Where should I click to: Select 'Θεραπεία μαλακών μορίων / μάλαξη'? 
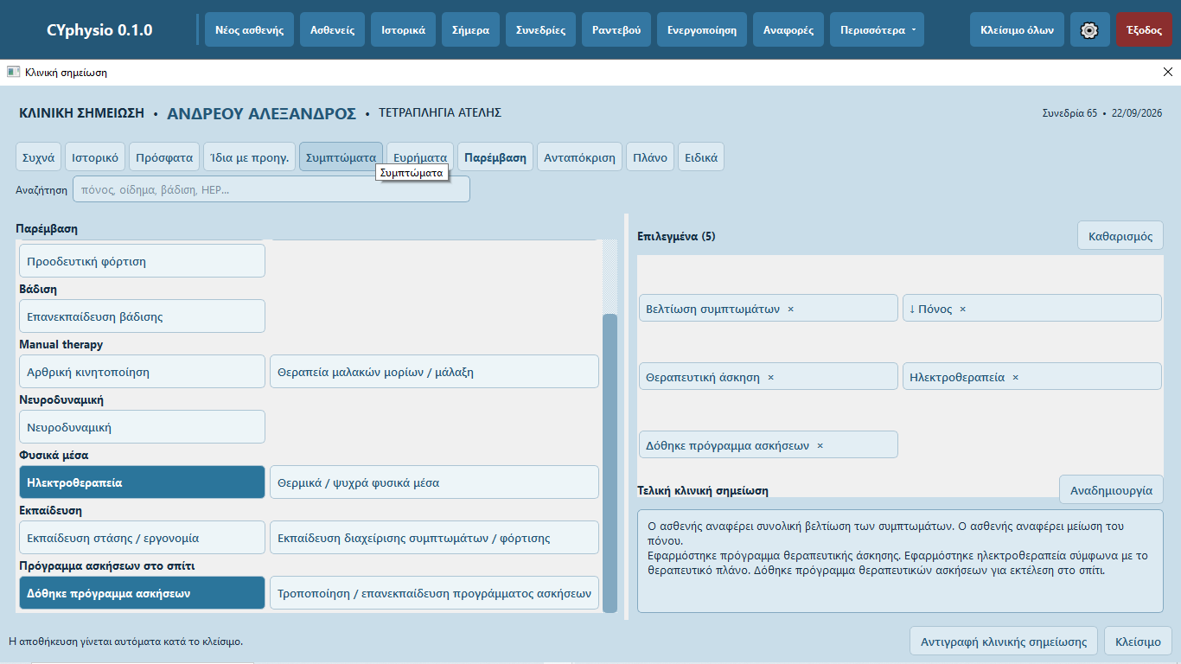coord(434,372)
